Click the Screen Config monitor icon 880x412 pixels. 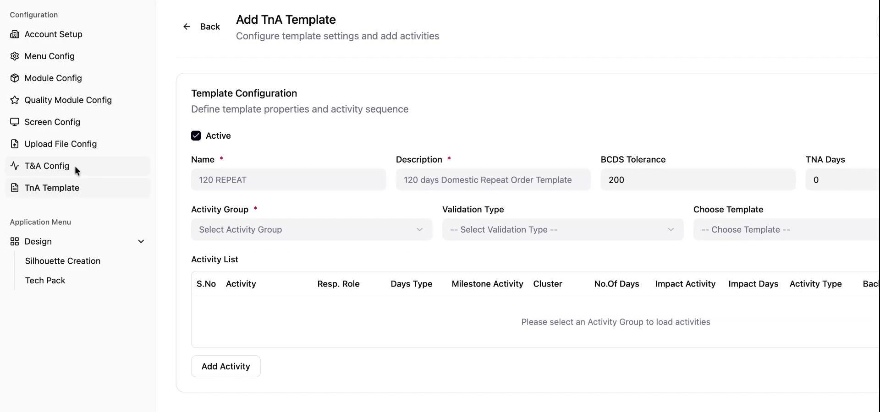15,122
